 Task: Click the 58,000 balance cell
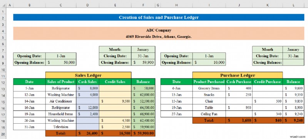coord(143,88)
